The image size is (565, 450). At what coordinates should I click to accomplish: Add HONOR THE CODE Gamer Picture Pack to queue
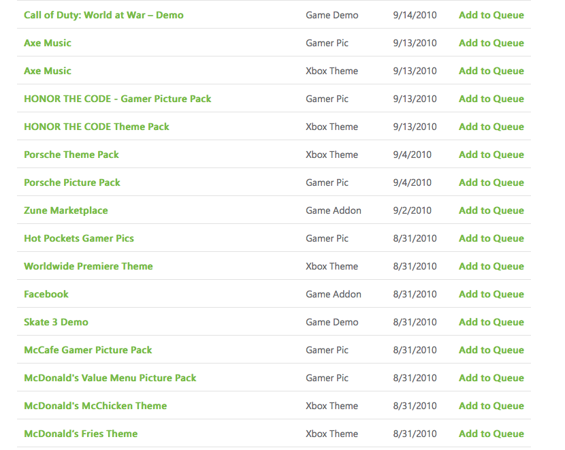[x=491, y=99]
